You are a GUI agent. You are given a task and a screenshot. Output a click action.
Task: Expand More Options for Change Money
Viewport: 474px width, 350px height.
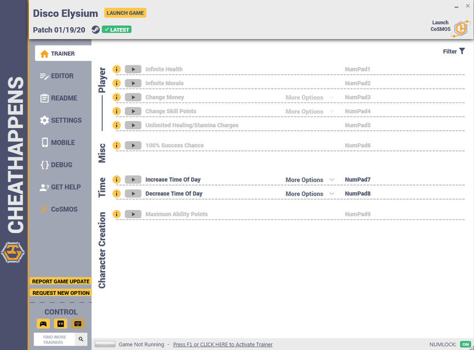coord(310,98)
